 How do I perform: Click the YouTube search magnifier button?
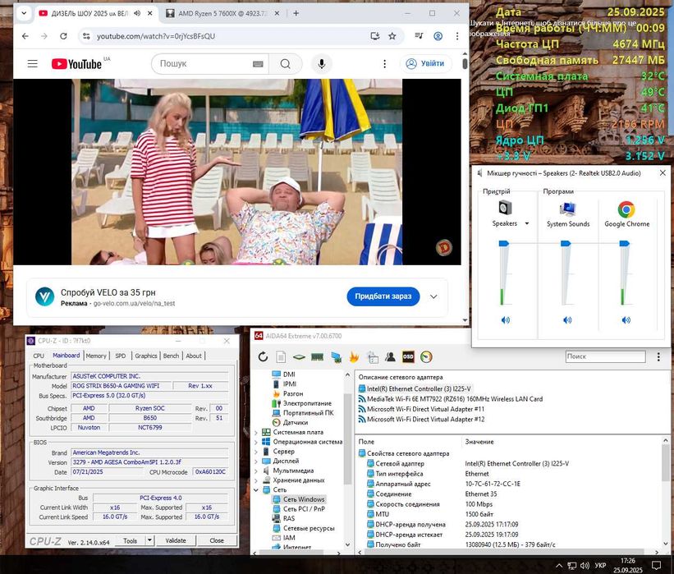(x=285, y=63)
